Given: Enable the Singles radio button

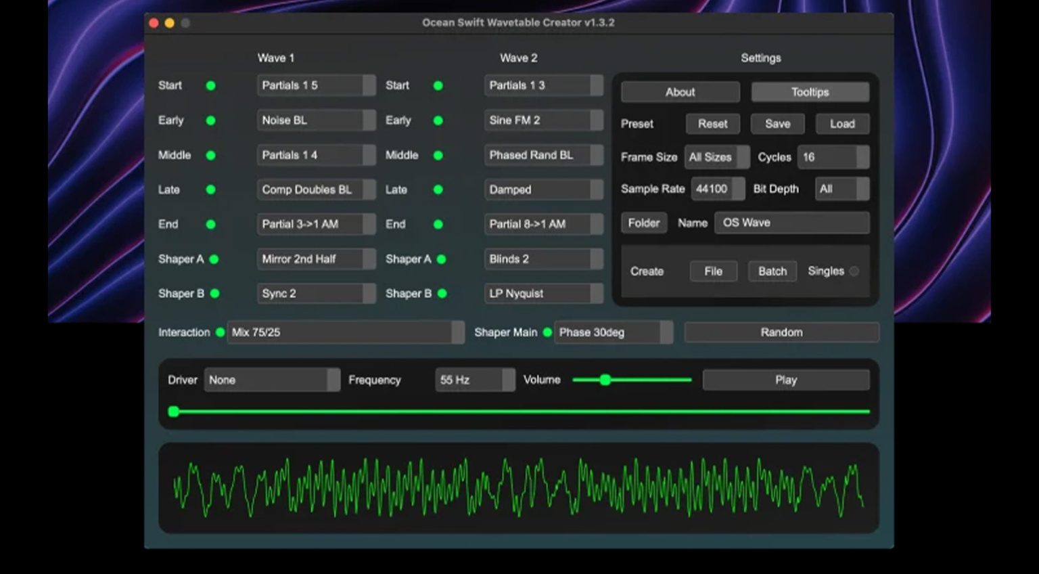Looking at the screenshot, I should coord(854,271).
